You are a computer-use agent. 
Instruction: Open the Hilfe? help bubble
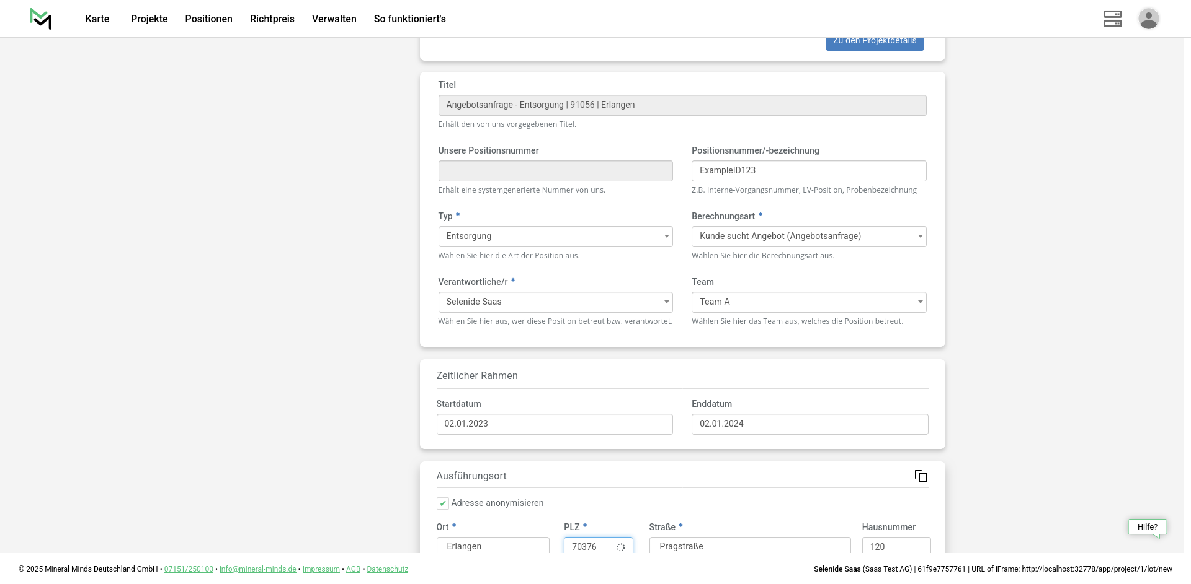point(1147,527)
